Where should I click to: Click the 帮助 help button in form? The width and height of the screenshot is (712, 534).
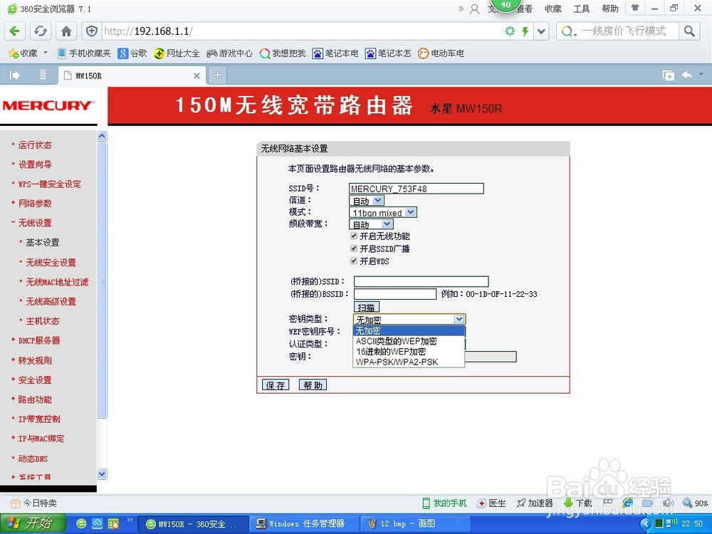[313, 385]
